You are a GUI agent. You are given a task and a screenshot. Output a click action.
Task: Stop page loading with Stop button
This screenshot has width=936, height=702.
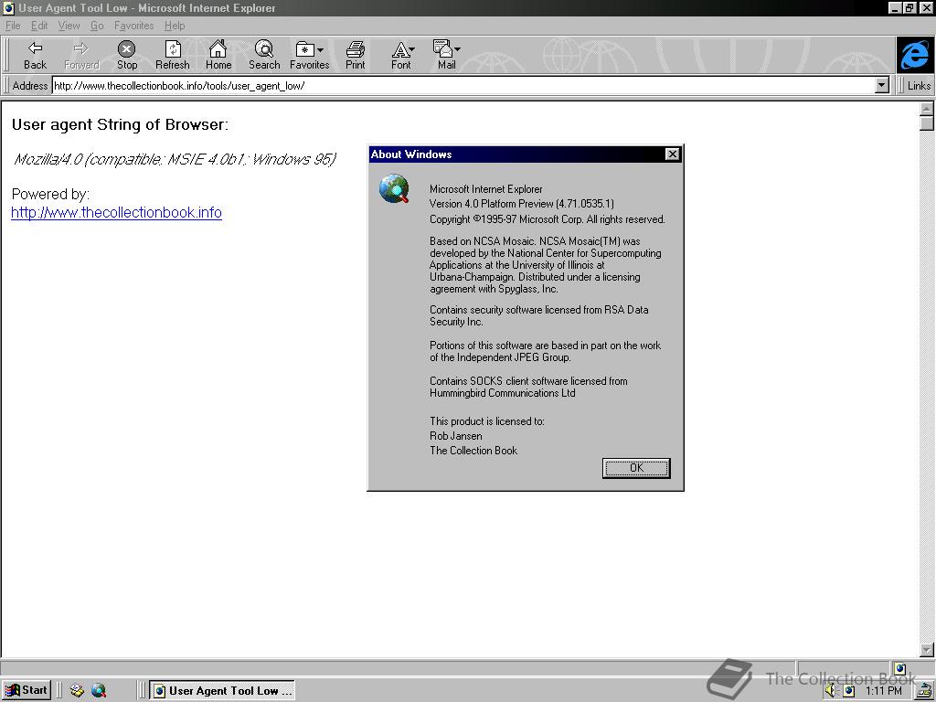tap(126, 55)
